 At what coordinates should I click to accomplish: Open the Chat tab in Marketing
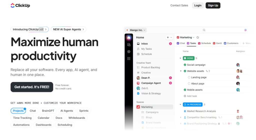181,43
